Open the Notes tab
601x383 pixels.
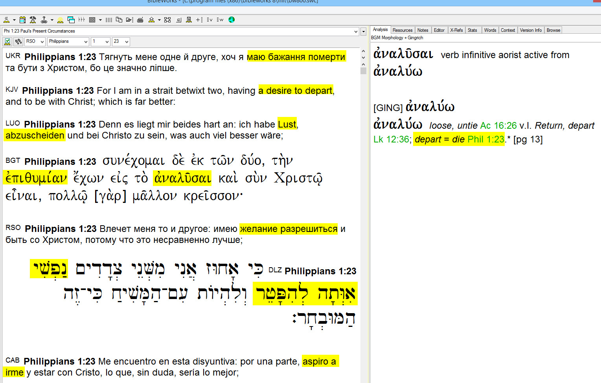point(423,30)
